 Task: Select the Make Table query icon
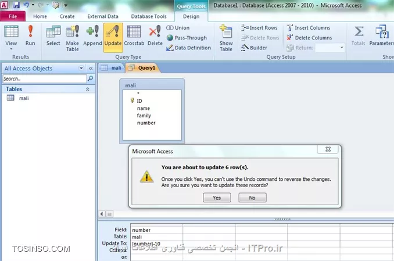point(72,35)
